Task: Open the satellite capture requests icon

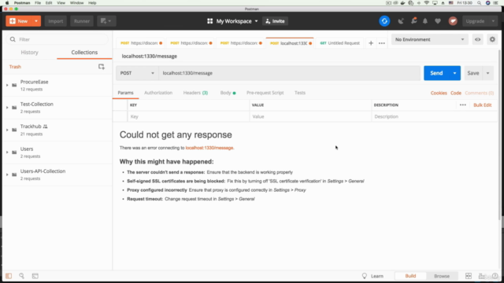Action: click(401, 21)
